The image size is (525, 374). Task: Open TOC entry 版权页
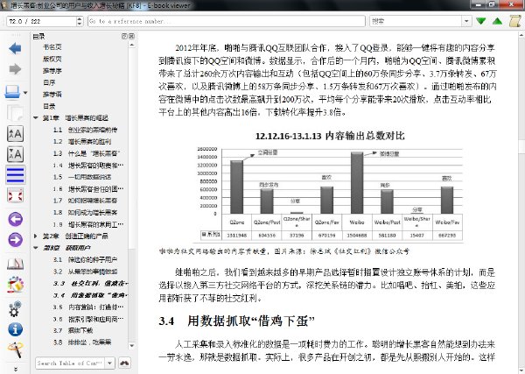[x=52, y=59]
